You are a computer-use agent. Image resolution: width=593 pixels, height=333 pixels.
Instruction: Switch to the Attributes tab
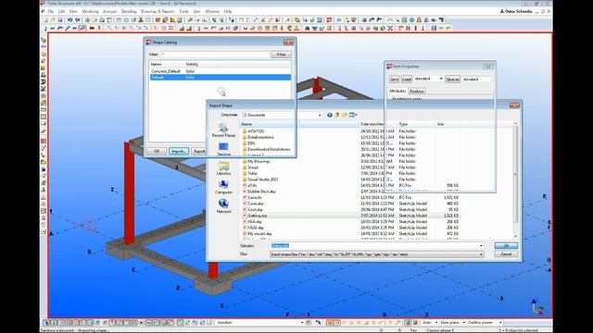click(x=397, y=91)
